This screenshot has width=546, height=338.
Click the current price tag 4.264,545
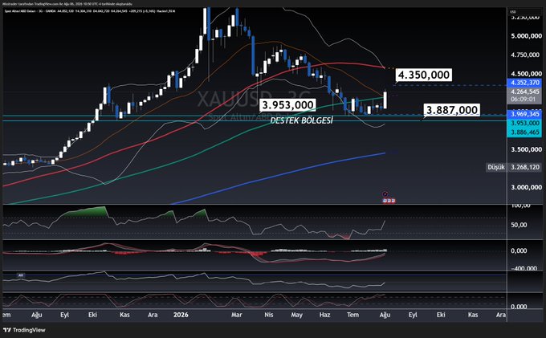tap(524, 92)
